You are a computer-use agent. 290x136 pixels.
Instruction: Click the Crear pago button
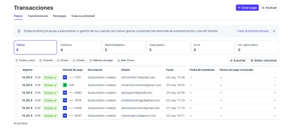pyautogui.click(x=247, y=8)
